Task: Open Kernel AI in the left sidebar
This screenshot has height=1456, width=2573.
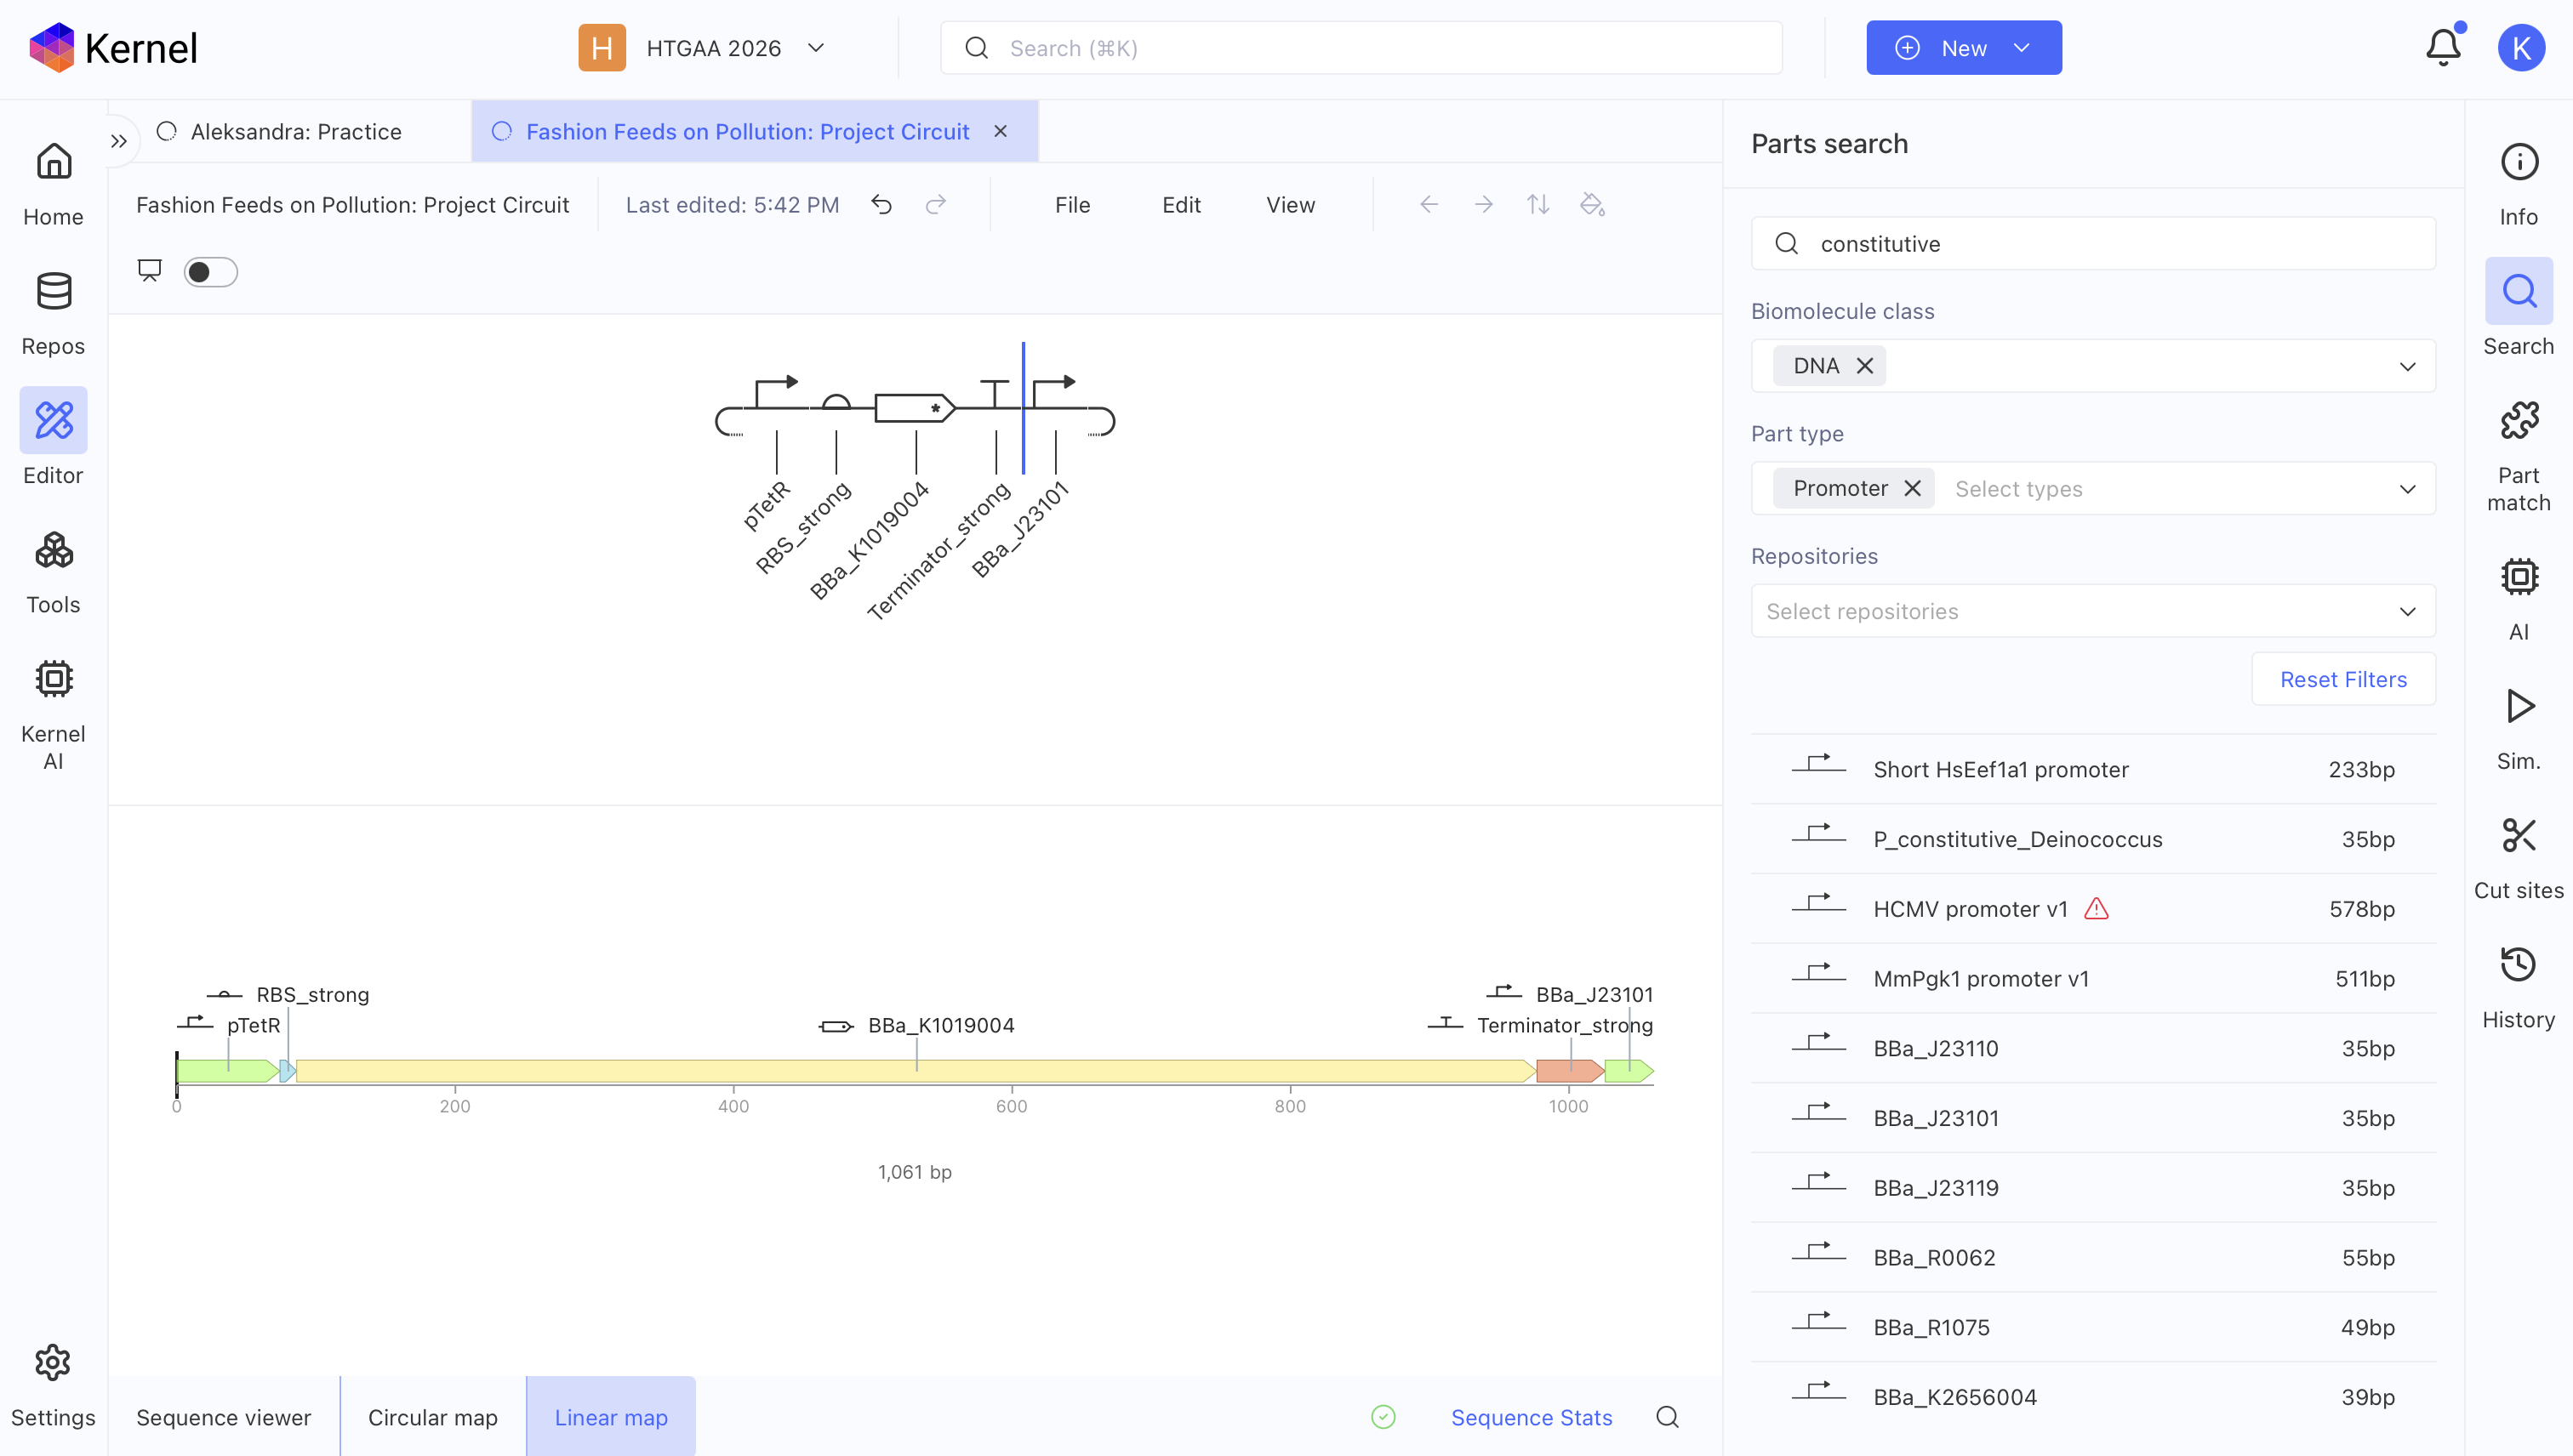Action: tap(53, 716)
